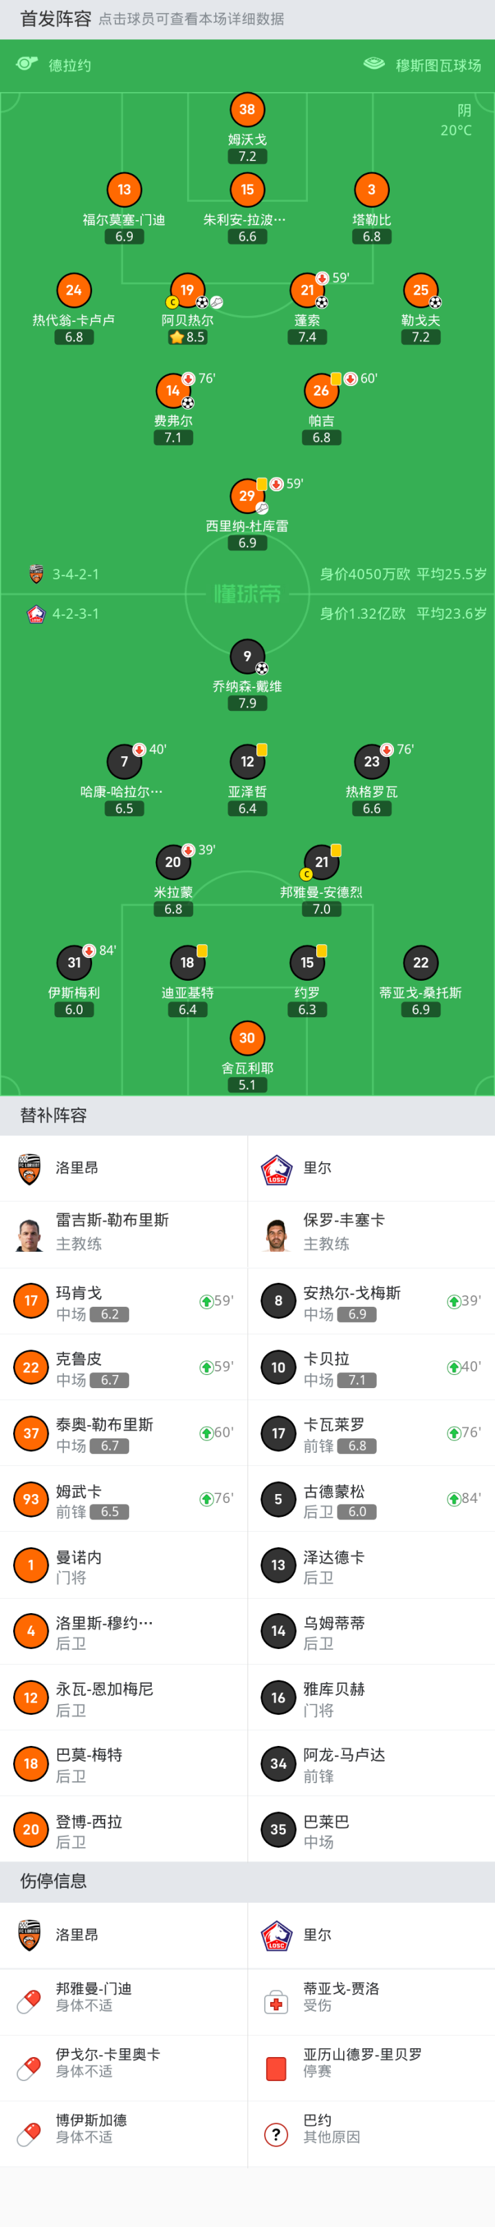Click the medical kit icon beside 蒂亚戈-贾洛

(x=276, y=2003)
